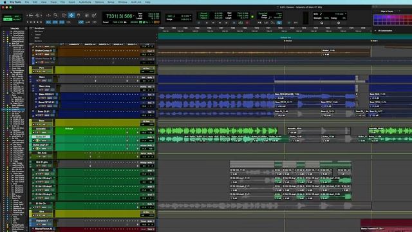
Task: Open the Help menu
Action: pos(147,2)
